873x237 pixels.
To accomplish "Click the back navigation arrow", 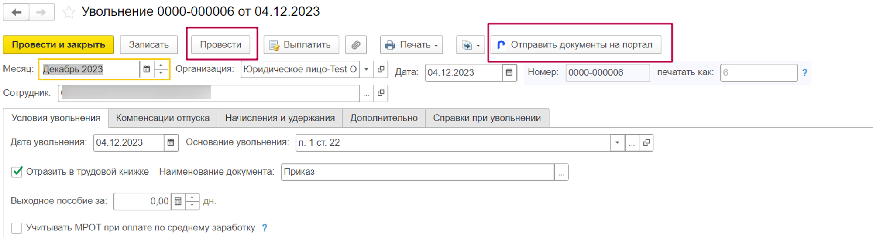I will click(17, 12).
